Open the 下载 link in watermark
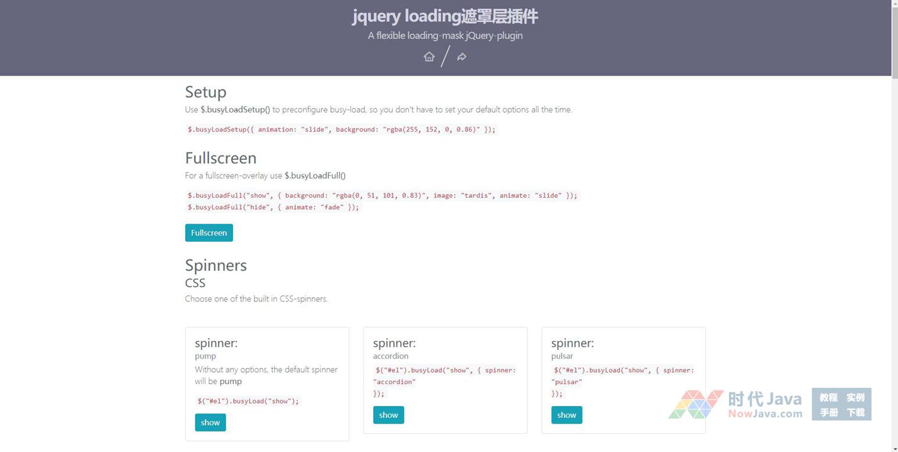This screenshot has height=452, width=898. (855, 412)
